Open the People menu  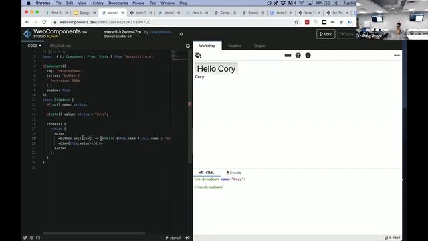click(138, 3)
